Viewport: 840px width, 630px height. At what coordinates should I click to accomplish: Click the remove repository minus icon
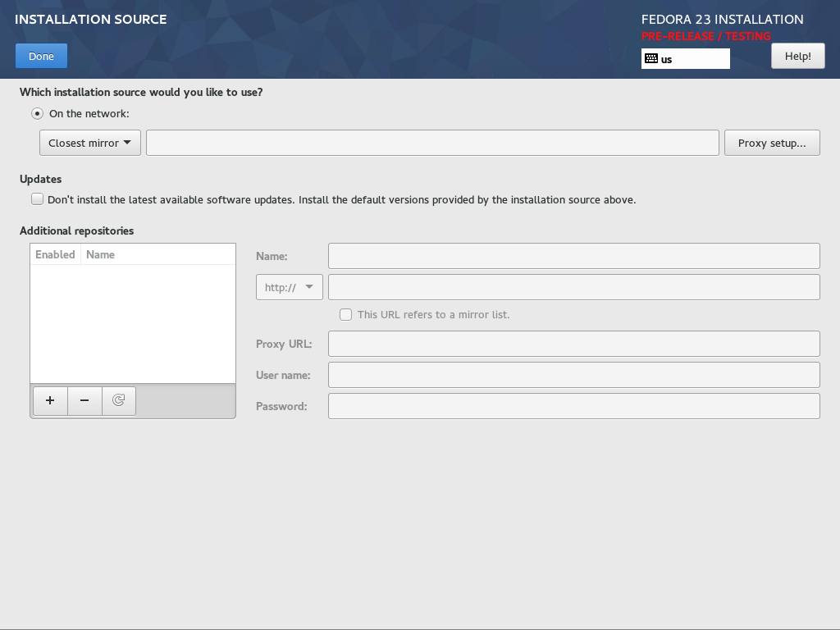pos(84,400)
